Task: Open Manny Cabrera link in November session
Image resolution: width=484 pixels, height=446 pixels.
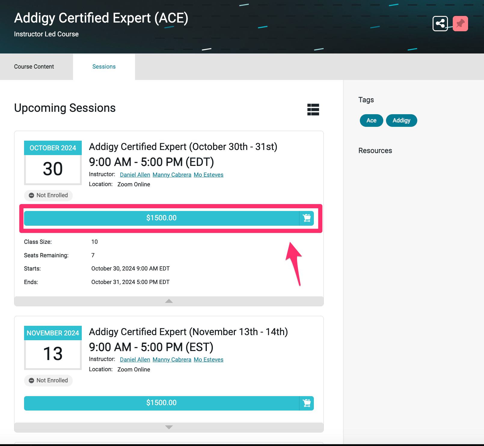Action: click(172, 360)
